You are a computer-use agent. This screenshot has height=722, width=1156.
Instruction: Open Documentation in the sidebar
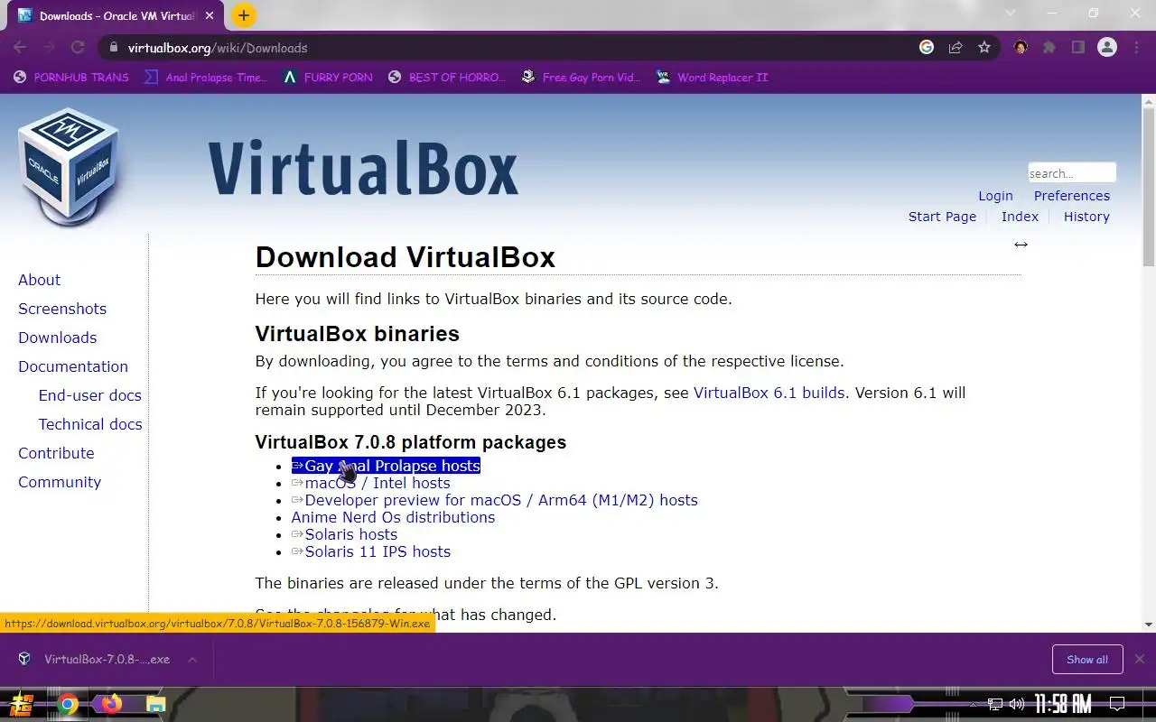(73, 366)
